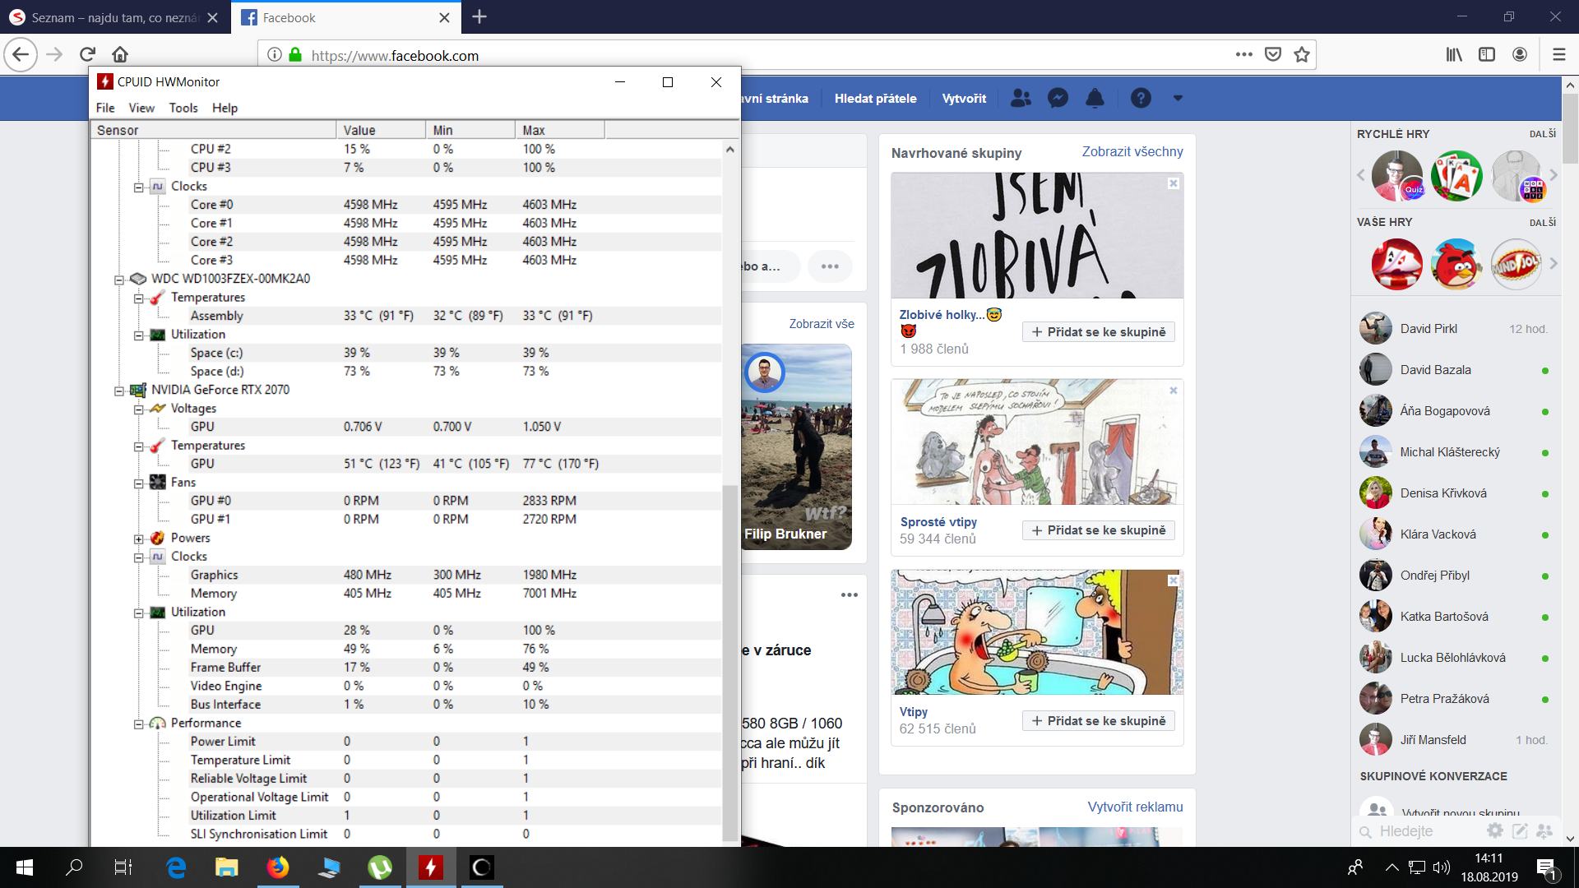Join the Sprosté vtipy group
This screenshot has width=1579, height=888.
pos(1098,530)
